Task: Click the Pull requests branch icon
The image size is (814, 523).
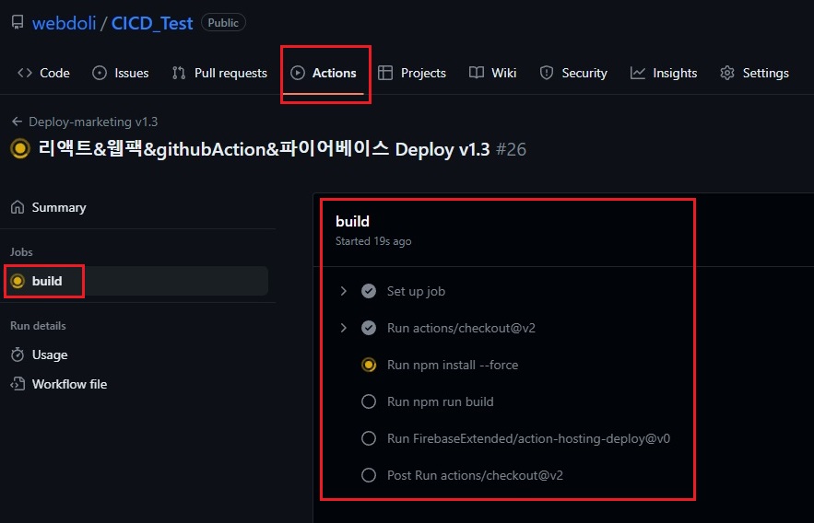Action: point(179,73)
